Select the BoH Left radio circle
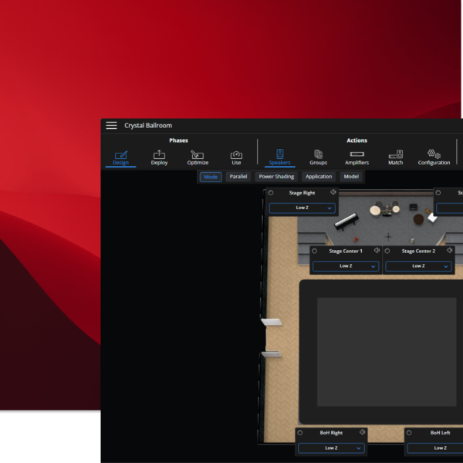 [409, 433]
